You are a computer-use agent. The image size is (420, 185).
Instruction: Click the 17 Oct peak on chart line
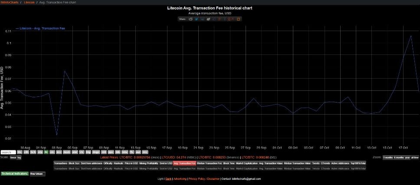[411, 35]
